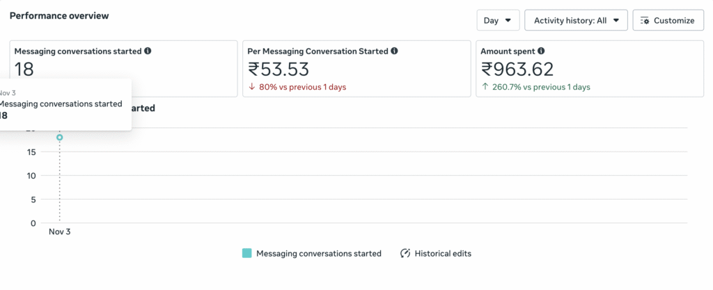Click the Historical edits gauge icon

[x=405, y=254]
